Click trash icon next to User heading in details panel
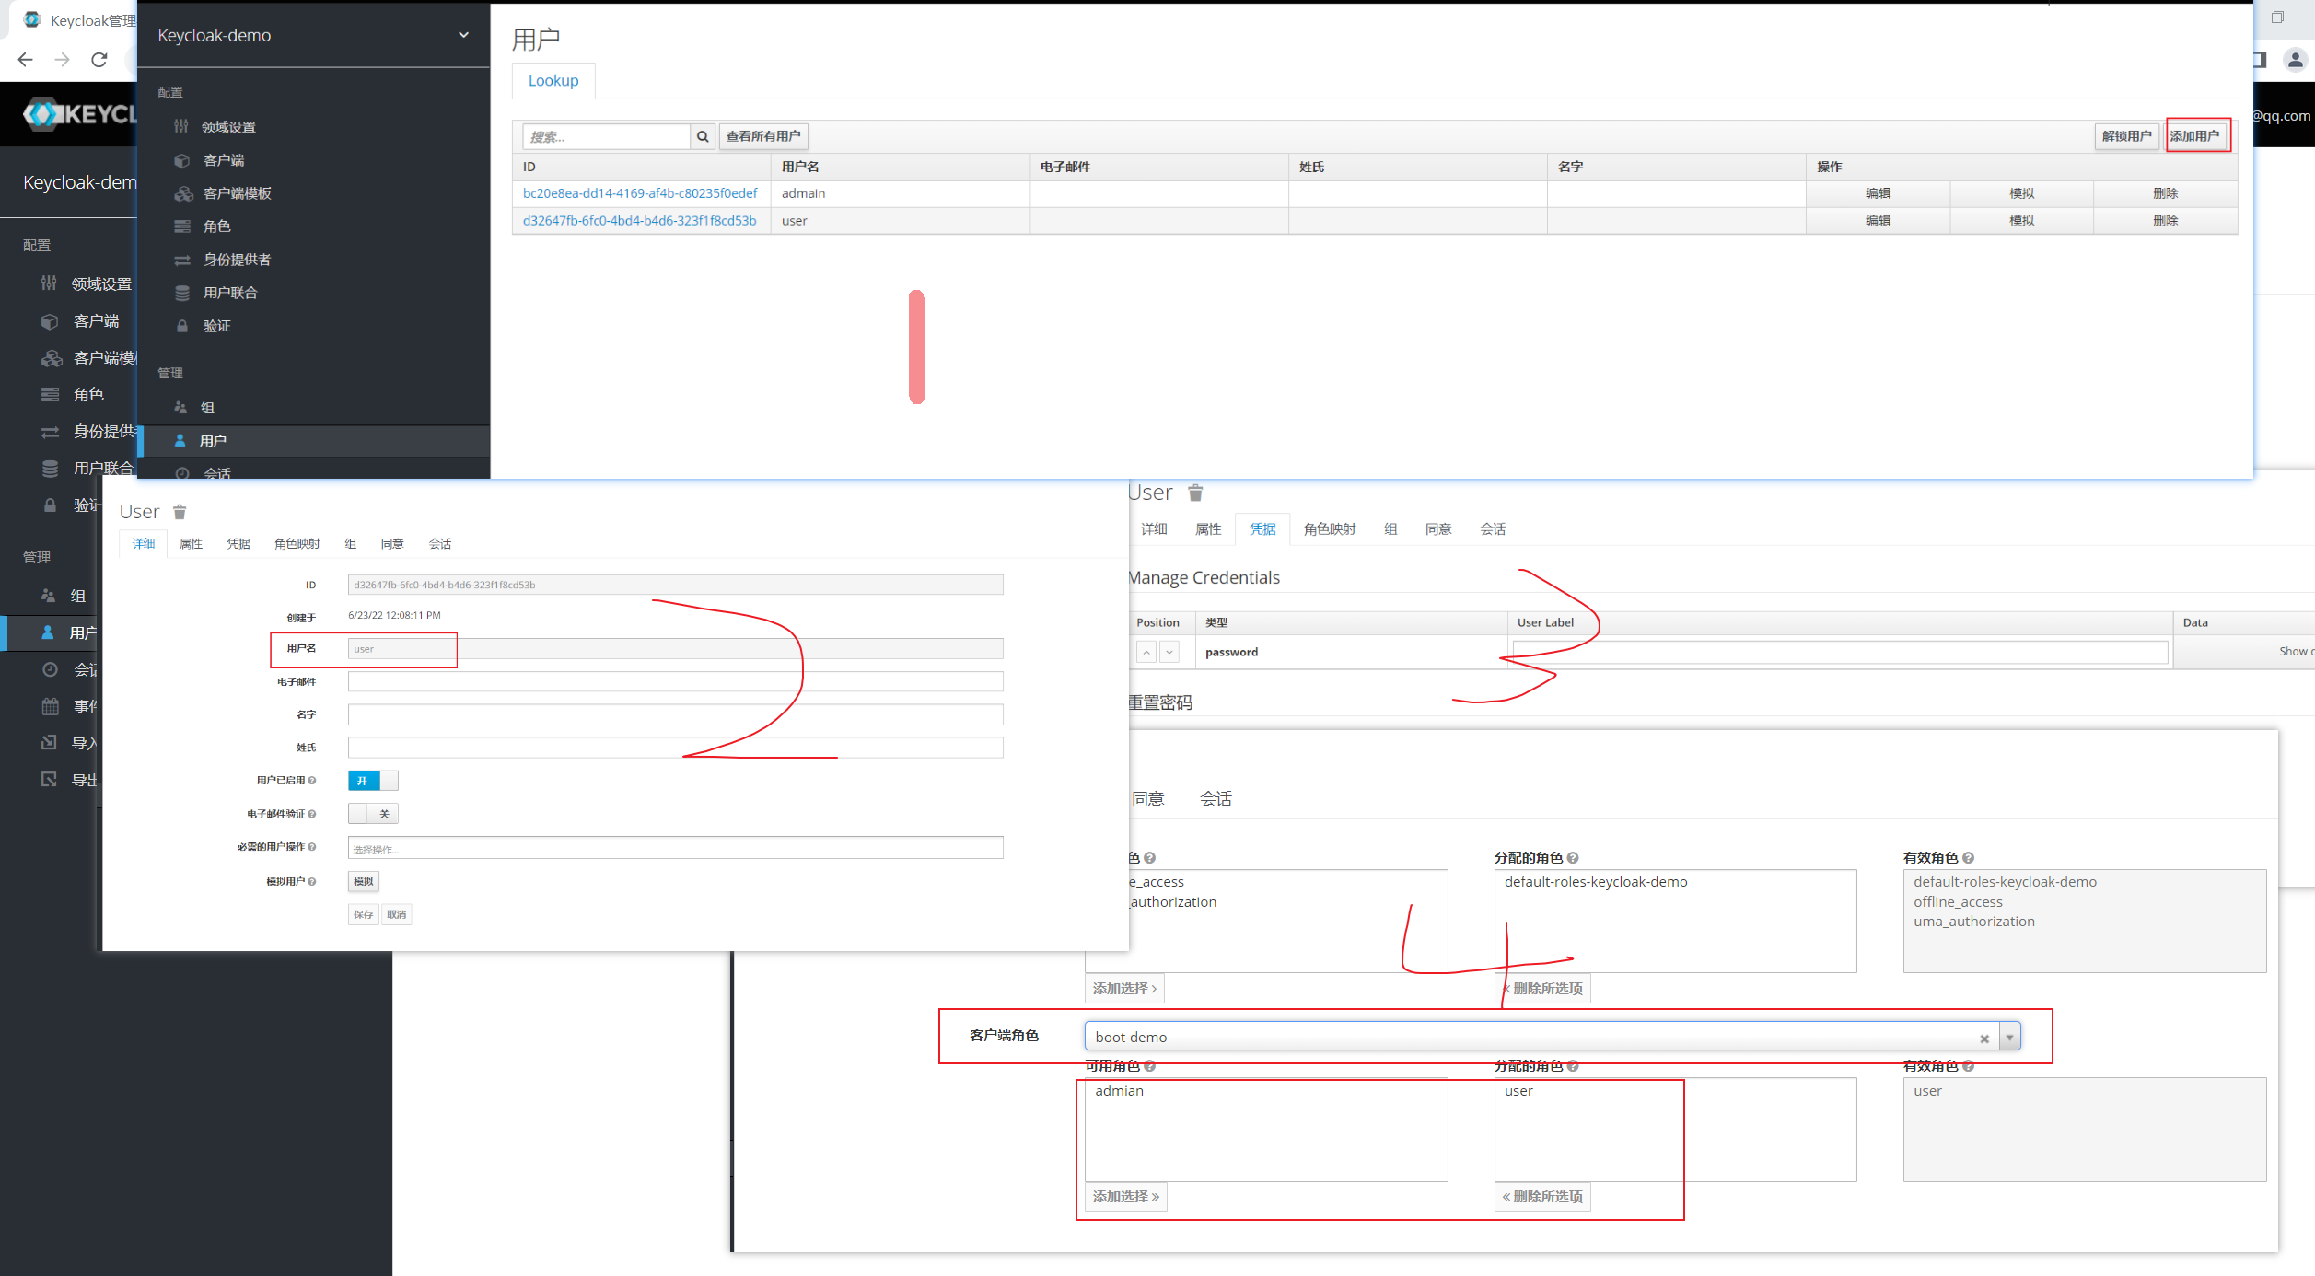Image resolution: width=2315 pixels, height=1276 pixels. pos(180,512)
